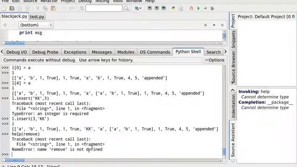Select the Indentation vertical side tab

pos(233,106)
